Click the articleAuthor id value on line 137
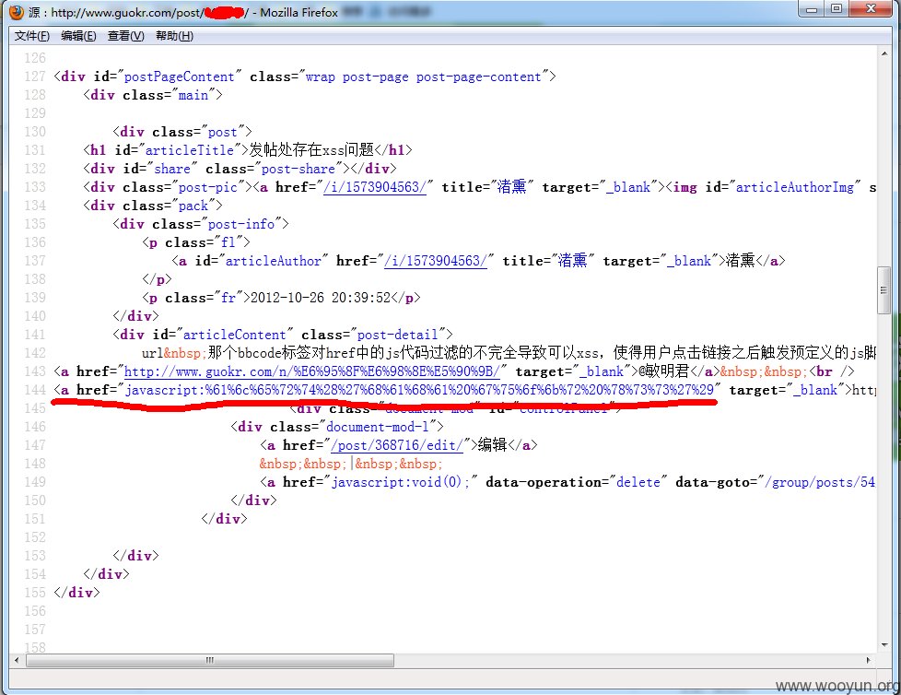The image size is (901, 695). [x=273, y=261]
